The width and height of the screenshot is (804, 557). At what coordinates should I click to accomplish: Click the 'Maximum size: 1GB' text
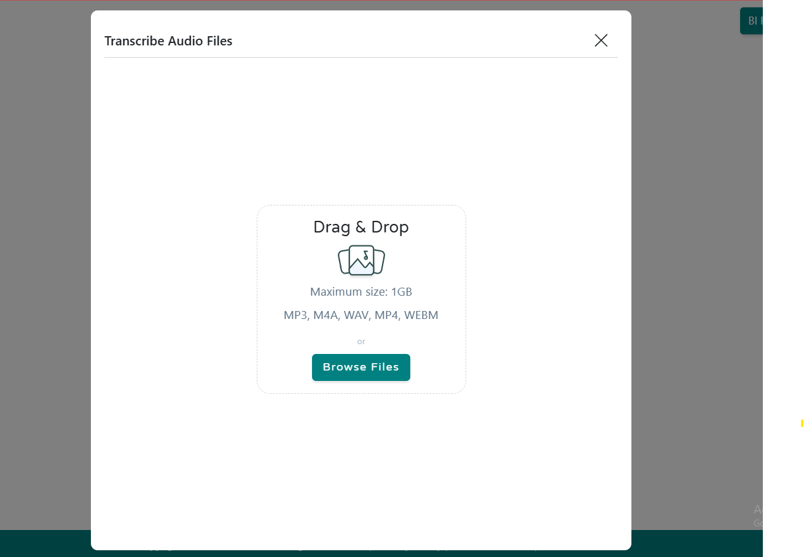(361, 292)
